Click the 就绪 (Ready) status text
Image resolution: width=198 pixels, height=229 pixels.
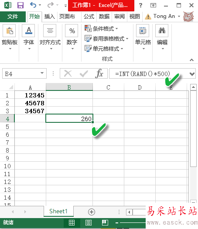[x=8, y=222]
